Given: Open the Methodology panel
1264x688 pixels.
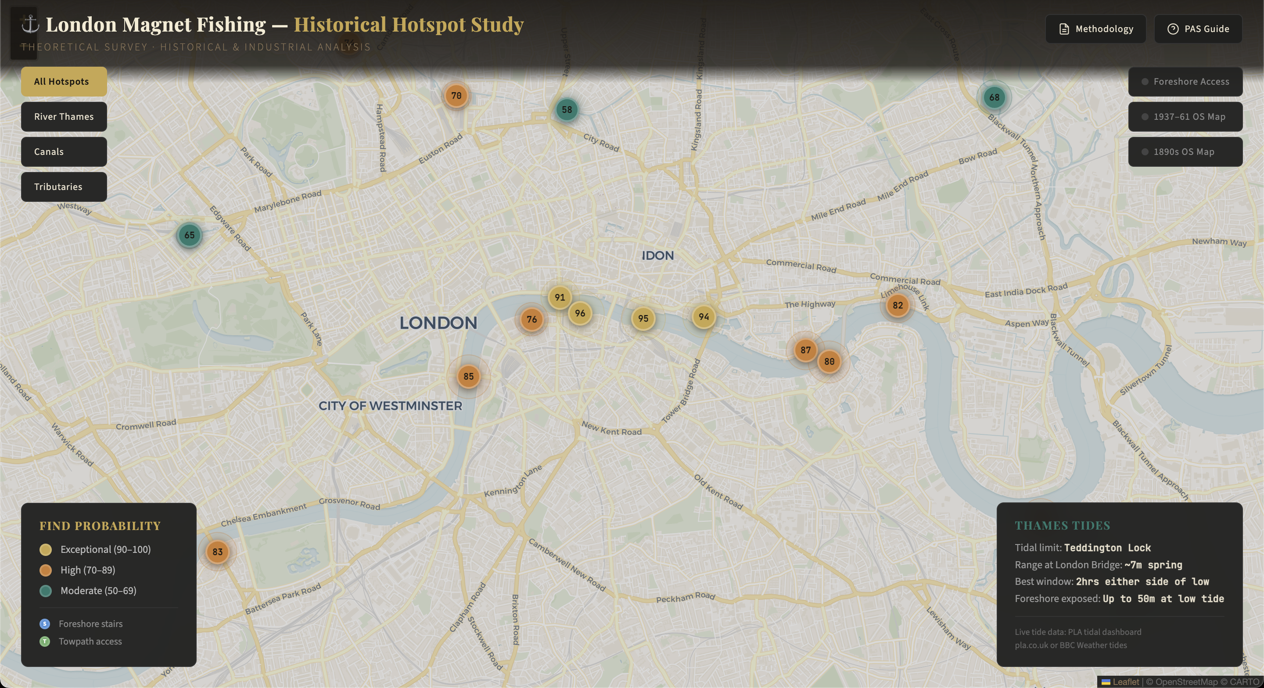Looking at the screenshot, I should pyautogui.click(x=1096, y=29).
